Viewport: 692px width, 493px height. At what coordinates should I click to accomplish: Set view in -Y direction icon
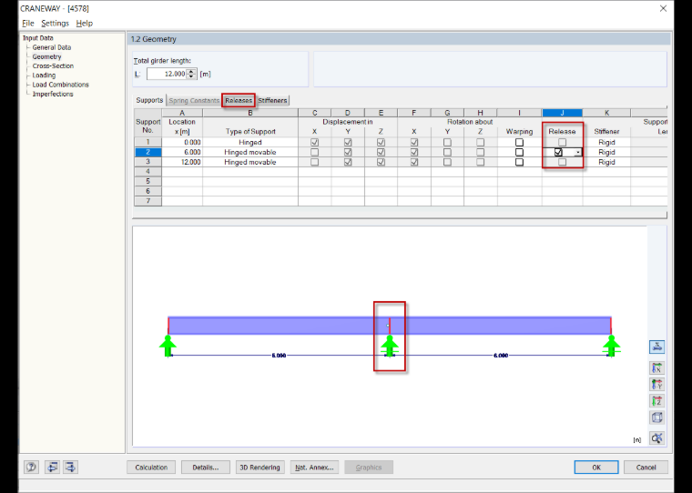(x=656, y=385)
